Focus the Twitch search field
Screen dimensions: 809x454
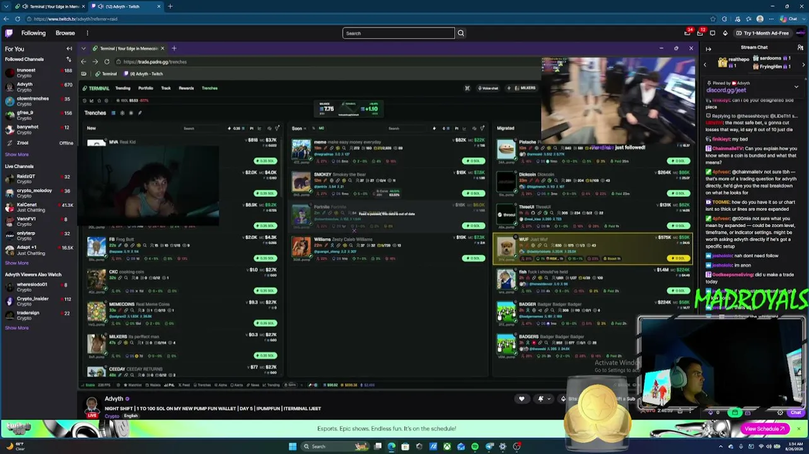(x=399, y=33)
